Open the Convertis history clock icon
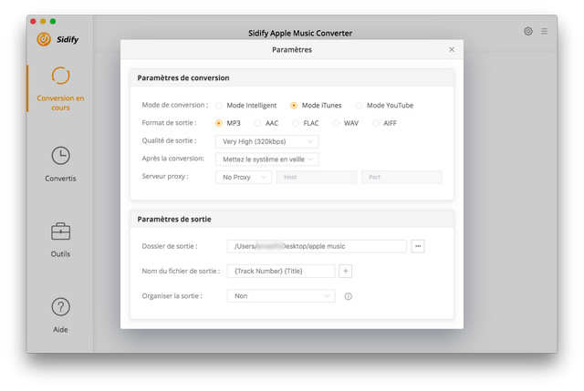584x391 pixels. point(60,156)
